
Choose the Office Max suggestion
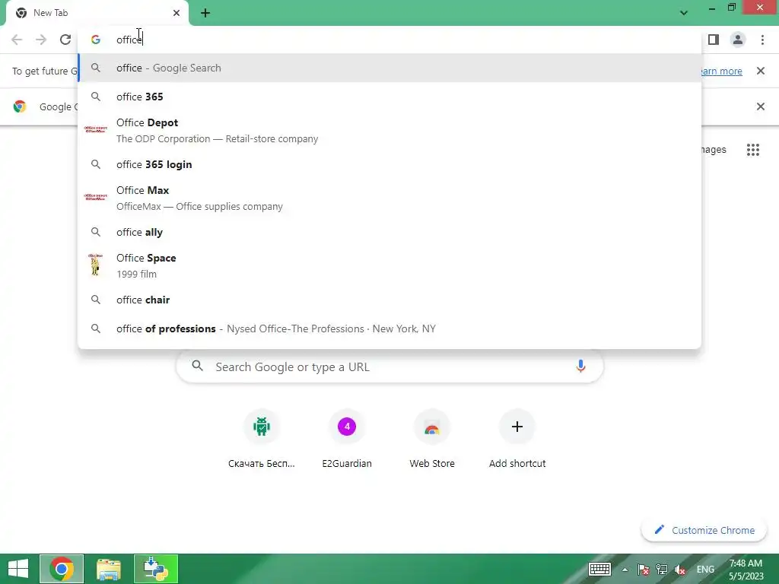coord(390,198)
